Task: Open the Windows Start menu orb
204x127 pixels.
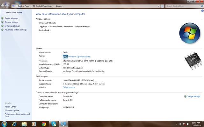Action: [4, 124]
